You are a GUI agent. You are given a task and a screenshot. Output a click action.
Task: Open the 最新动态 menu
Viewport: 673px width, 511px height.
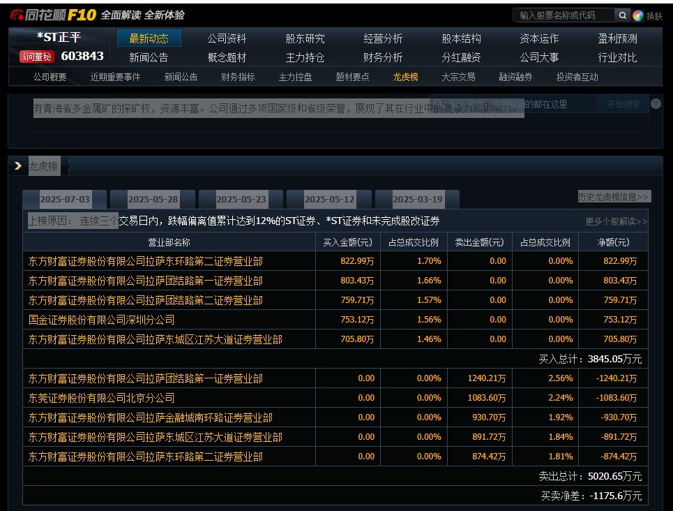[149, 38]
